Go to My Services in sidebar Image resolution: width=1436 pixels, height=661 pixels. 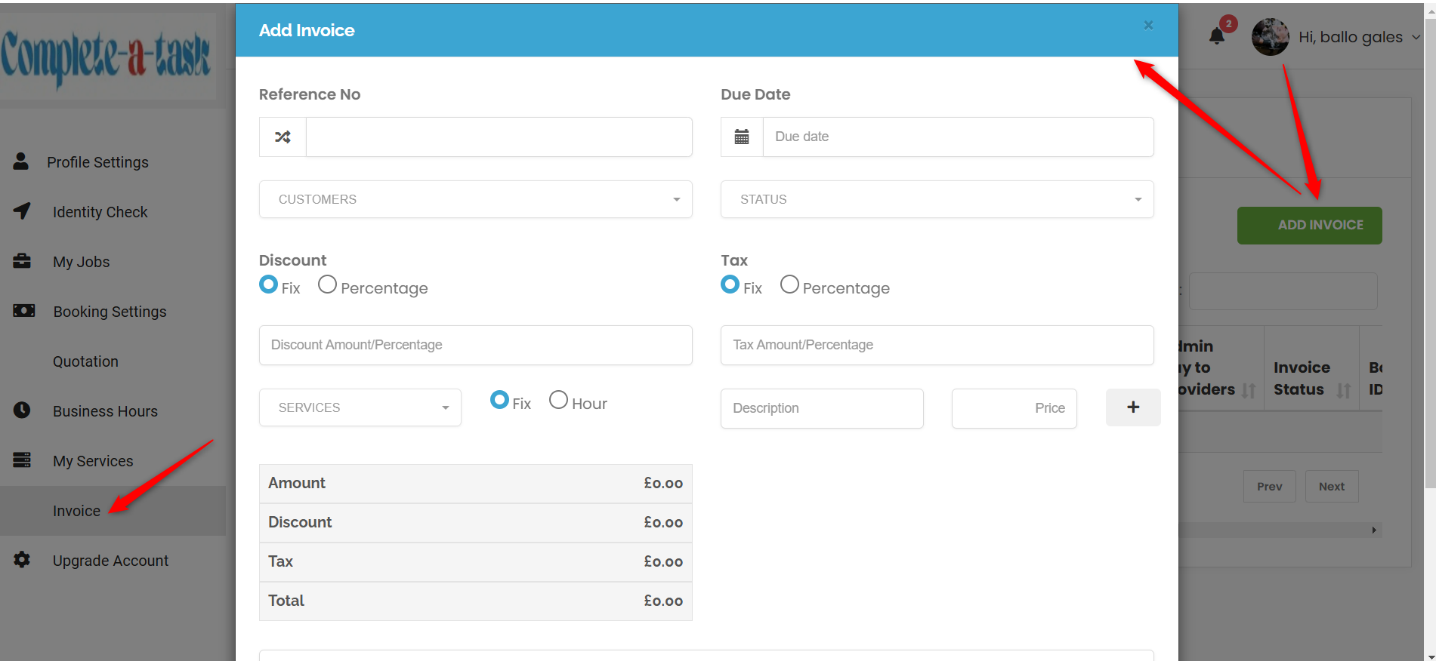point(93,461)
